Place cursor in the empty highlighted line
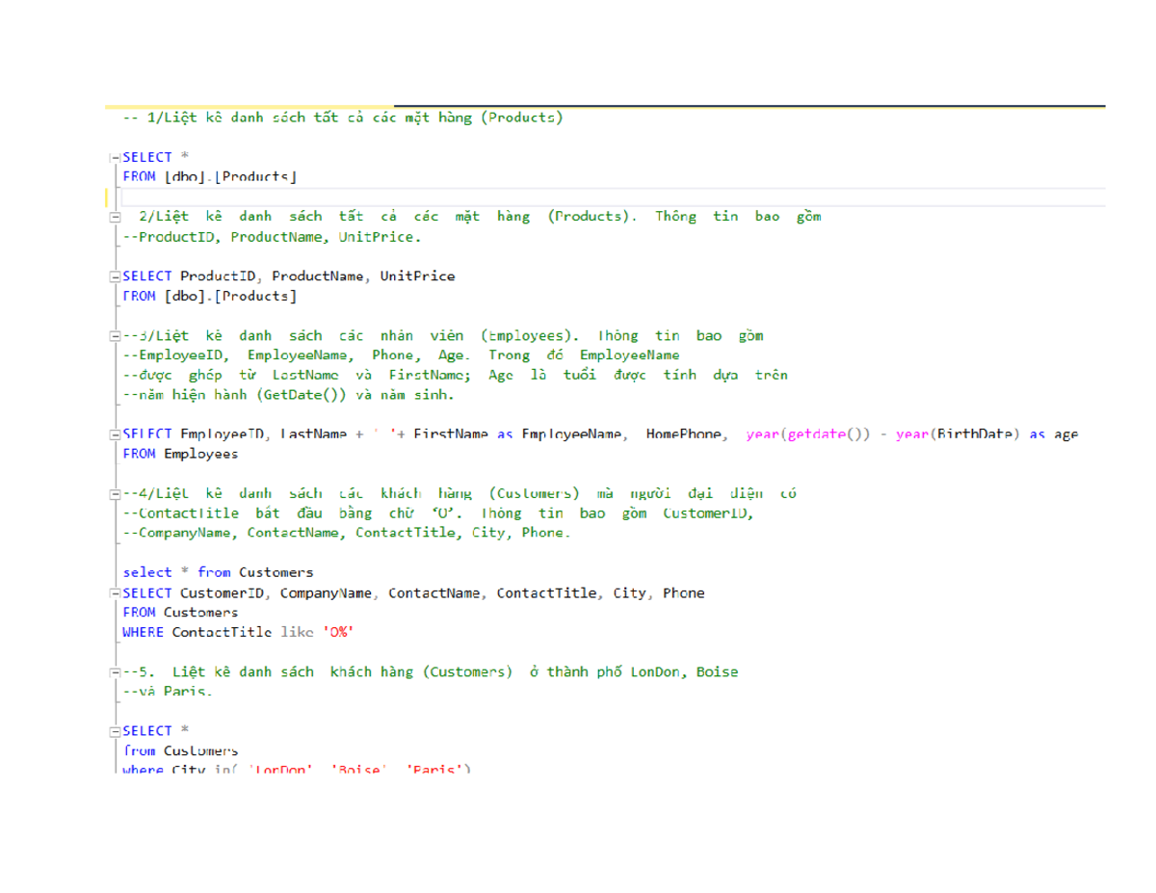Image resolution: width=1156 pixels, height=893 pixels. pos(578,197)
